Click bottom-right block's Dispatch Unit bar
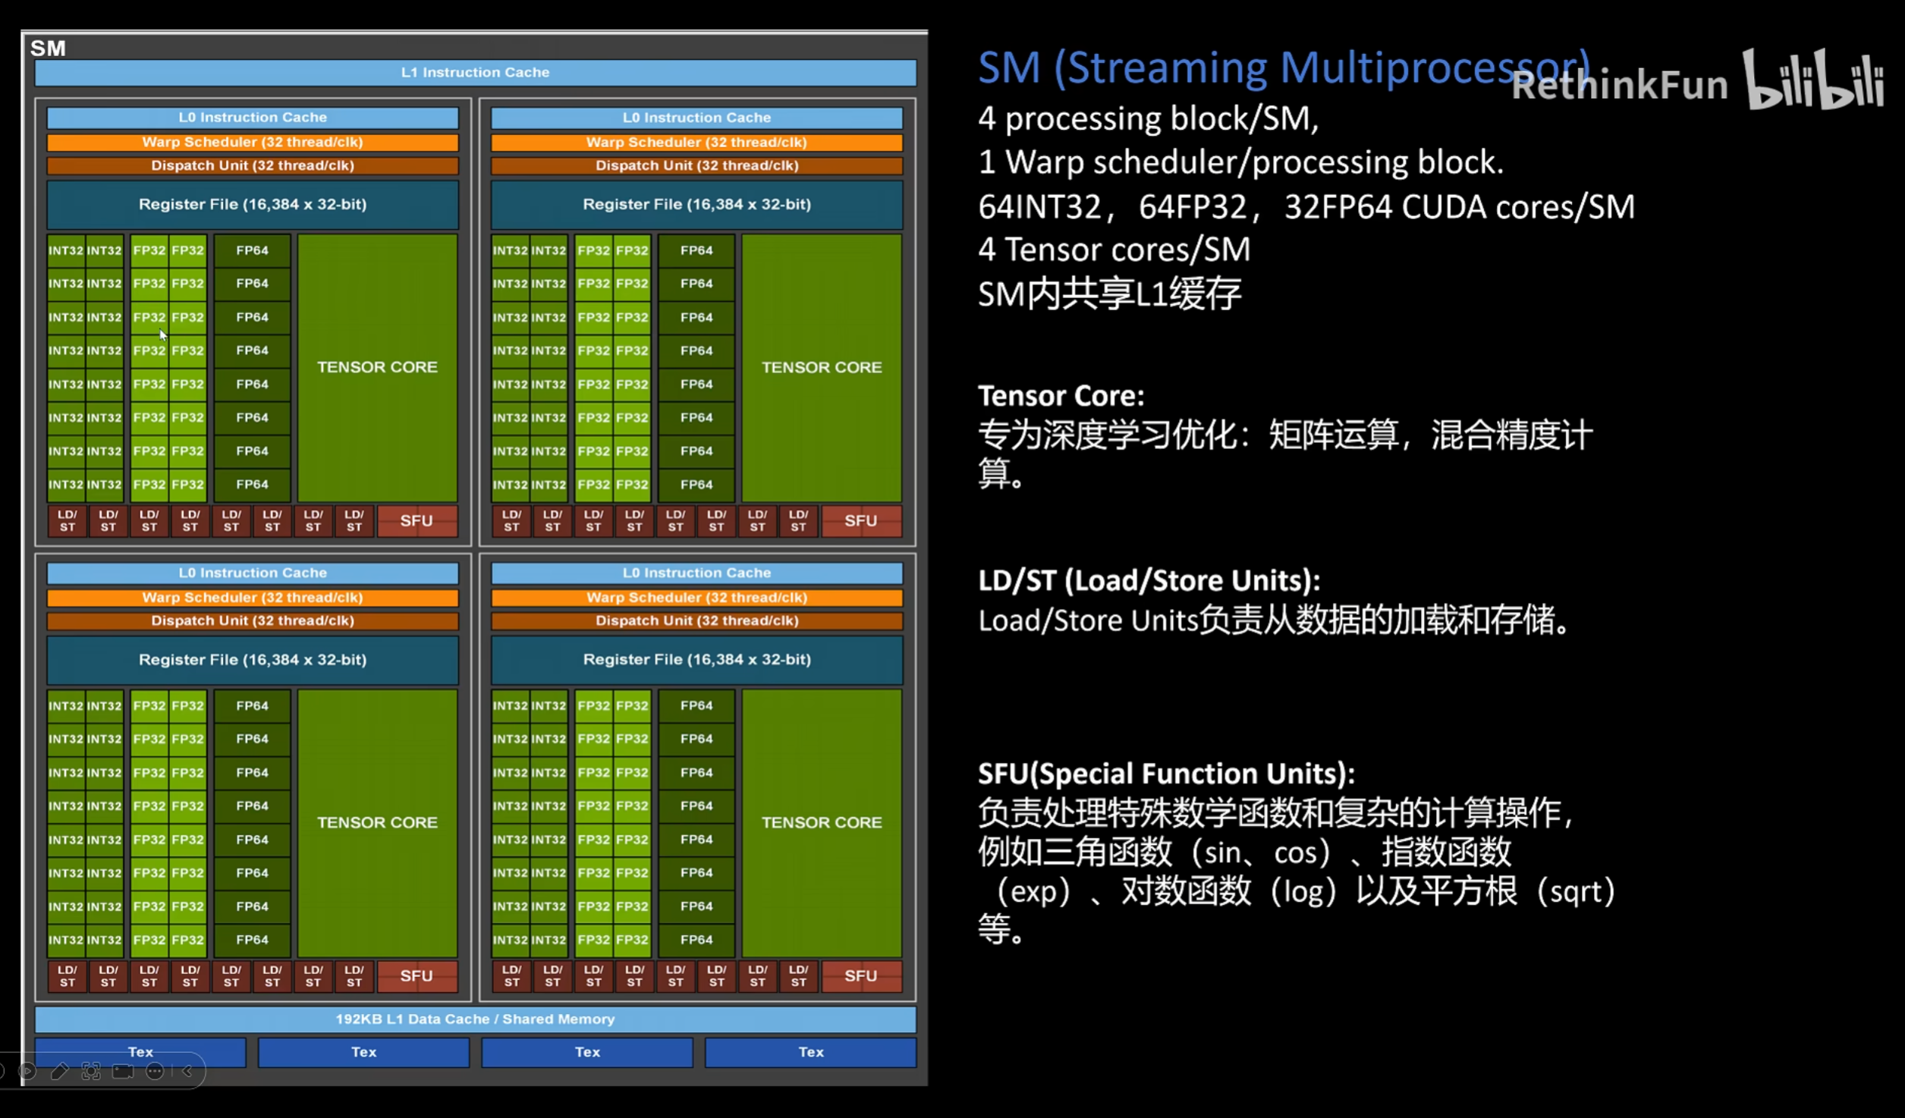 tap(696, 620)
